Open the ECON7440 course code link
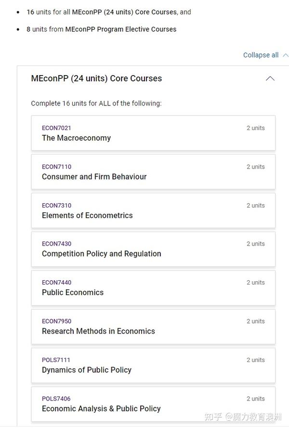 (57, 283)
